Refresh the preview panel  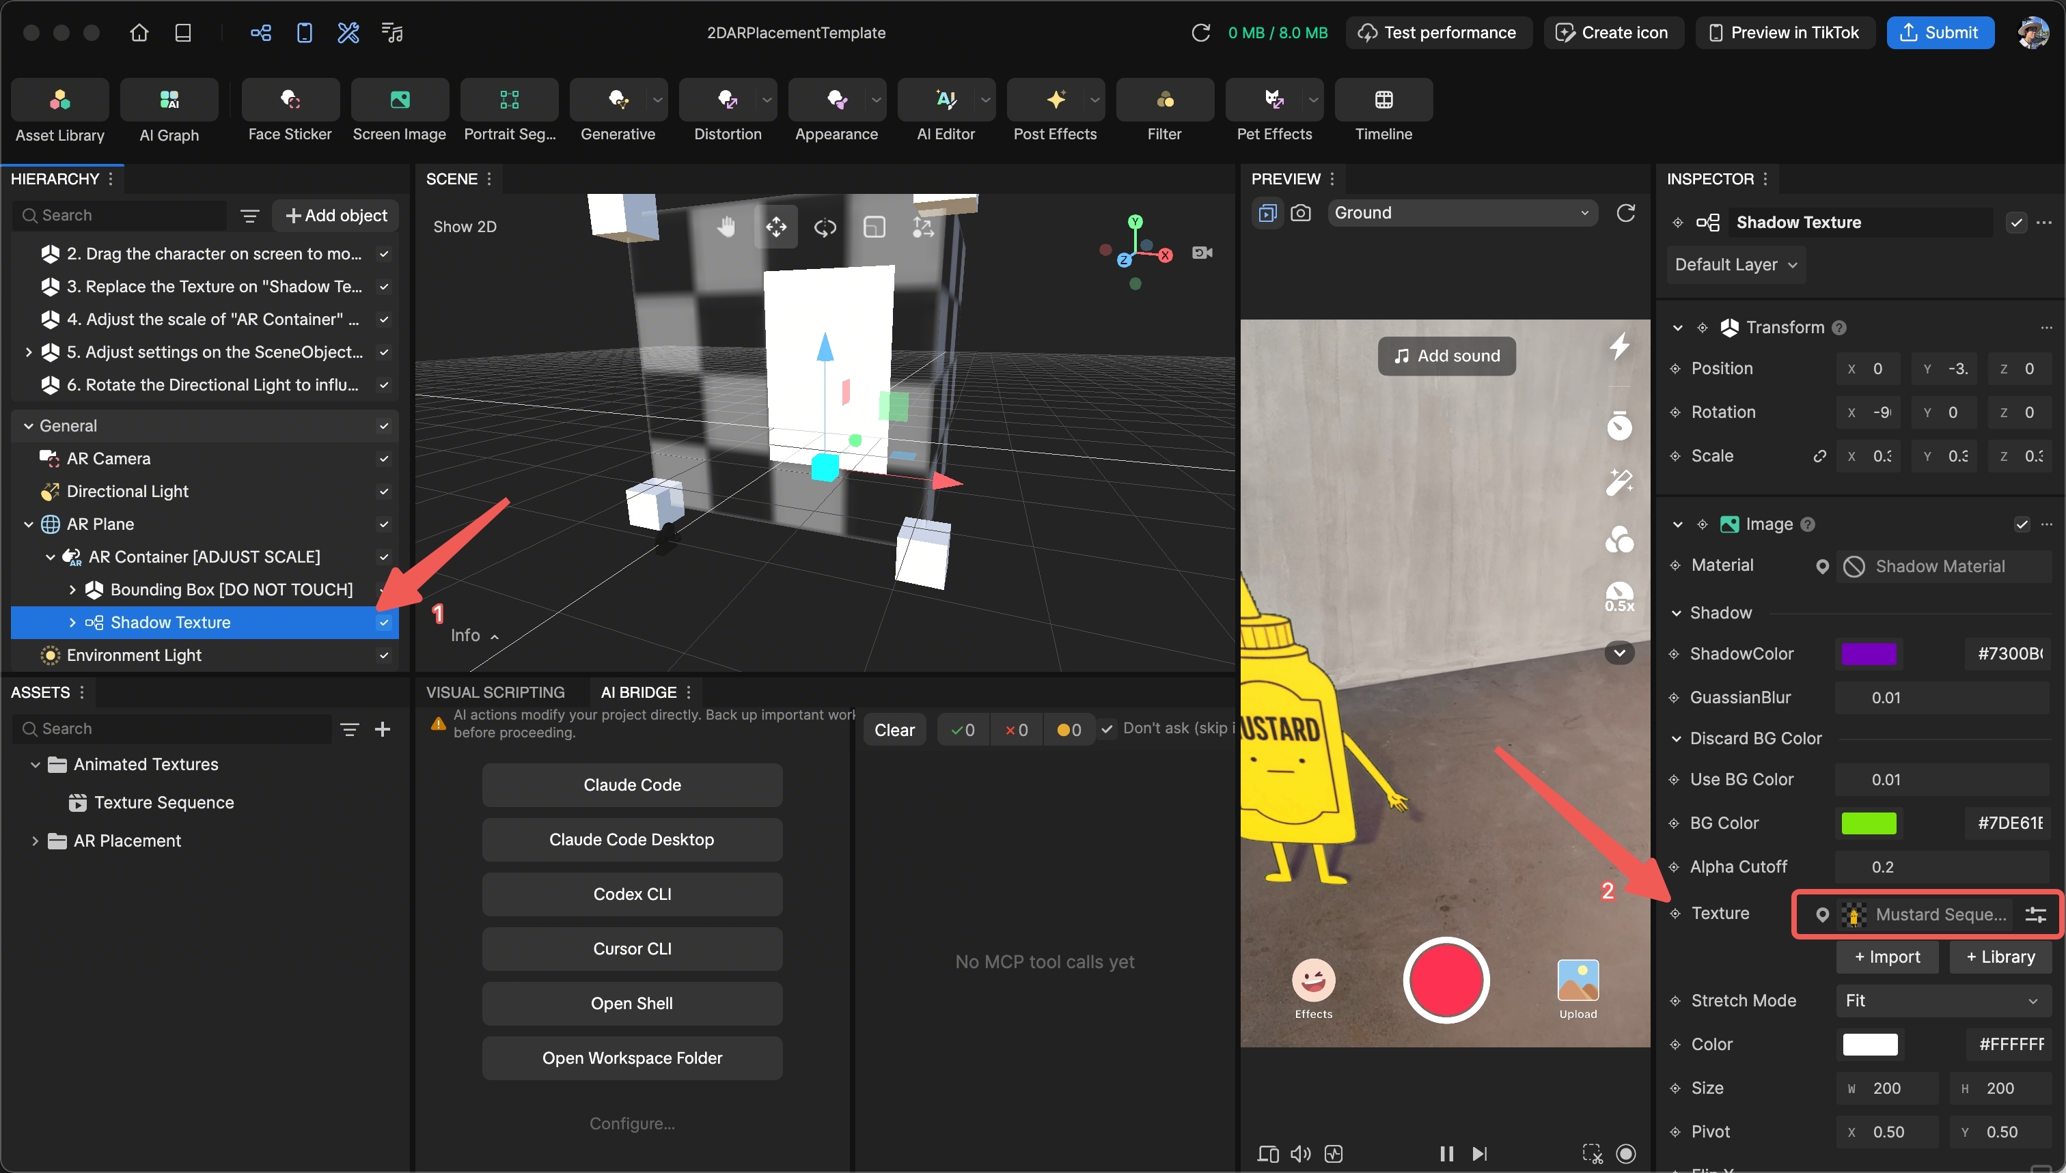click(1626, 213)
